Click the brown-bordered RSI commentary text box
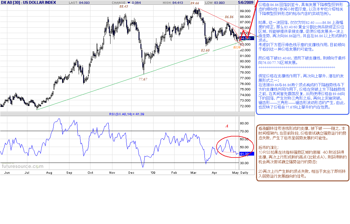The image size is (350, 224). pyautogui.click(x=303, y=153)
